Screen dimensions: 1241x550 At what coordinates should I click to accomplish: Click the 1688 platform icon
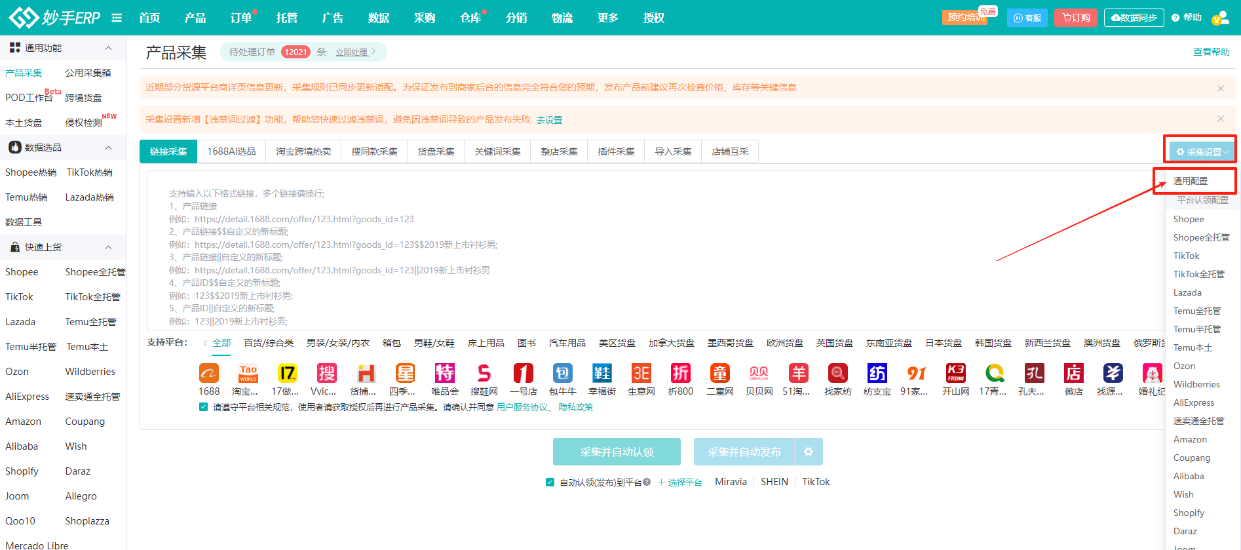(209, 373)
